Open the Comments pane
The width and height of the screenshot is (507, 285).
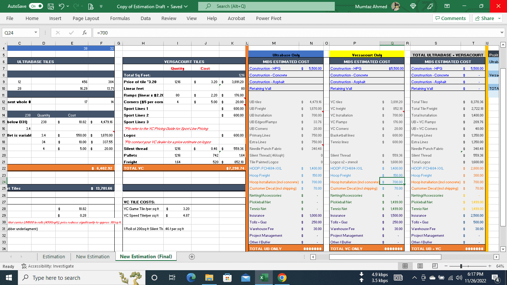(x=451, y=18)
